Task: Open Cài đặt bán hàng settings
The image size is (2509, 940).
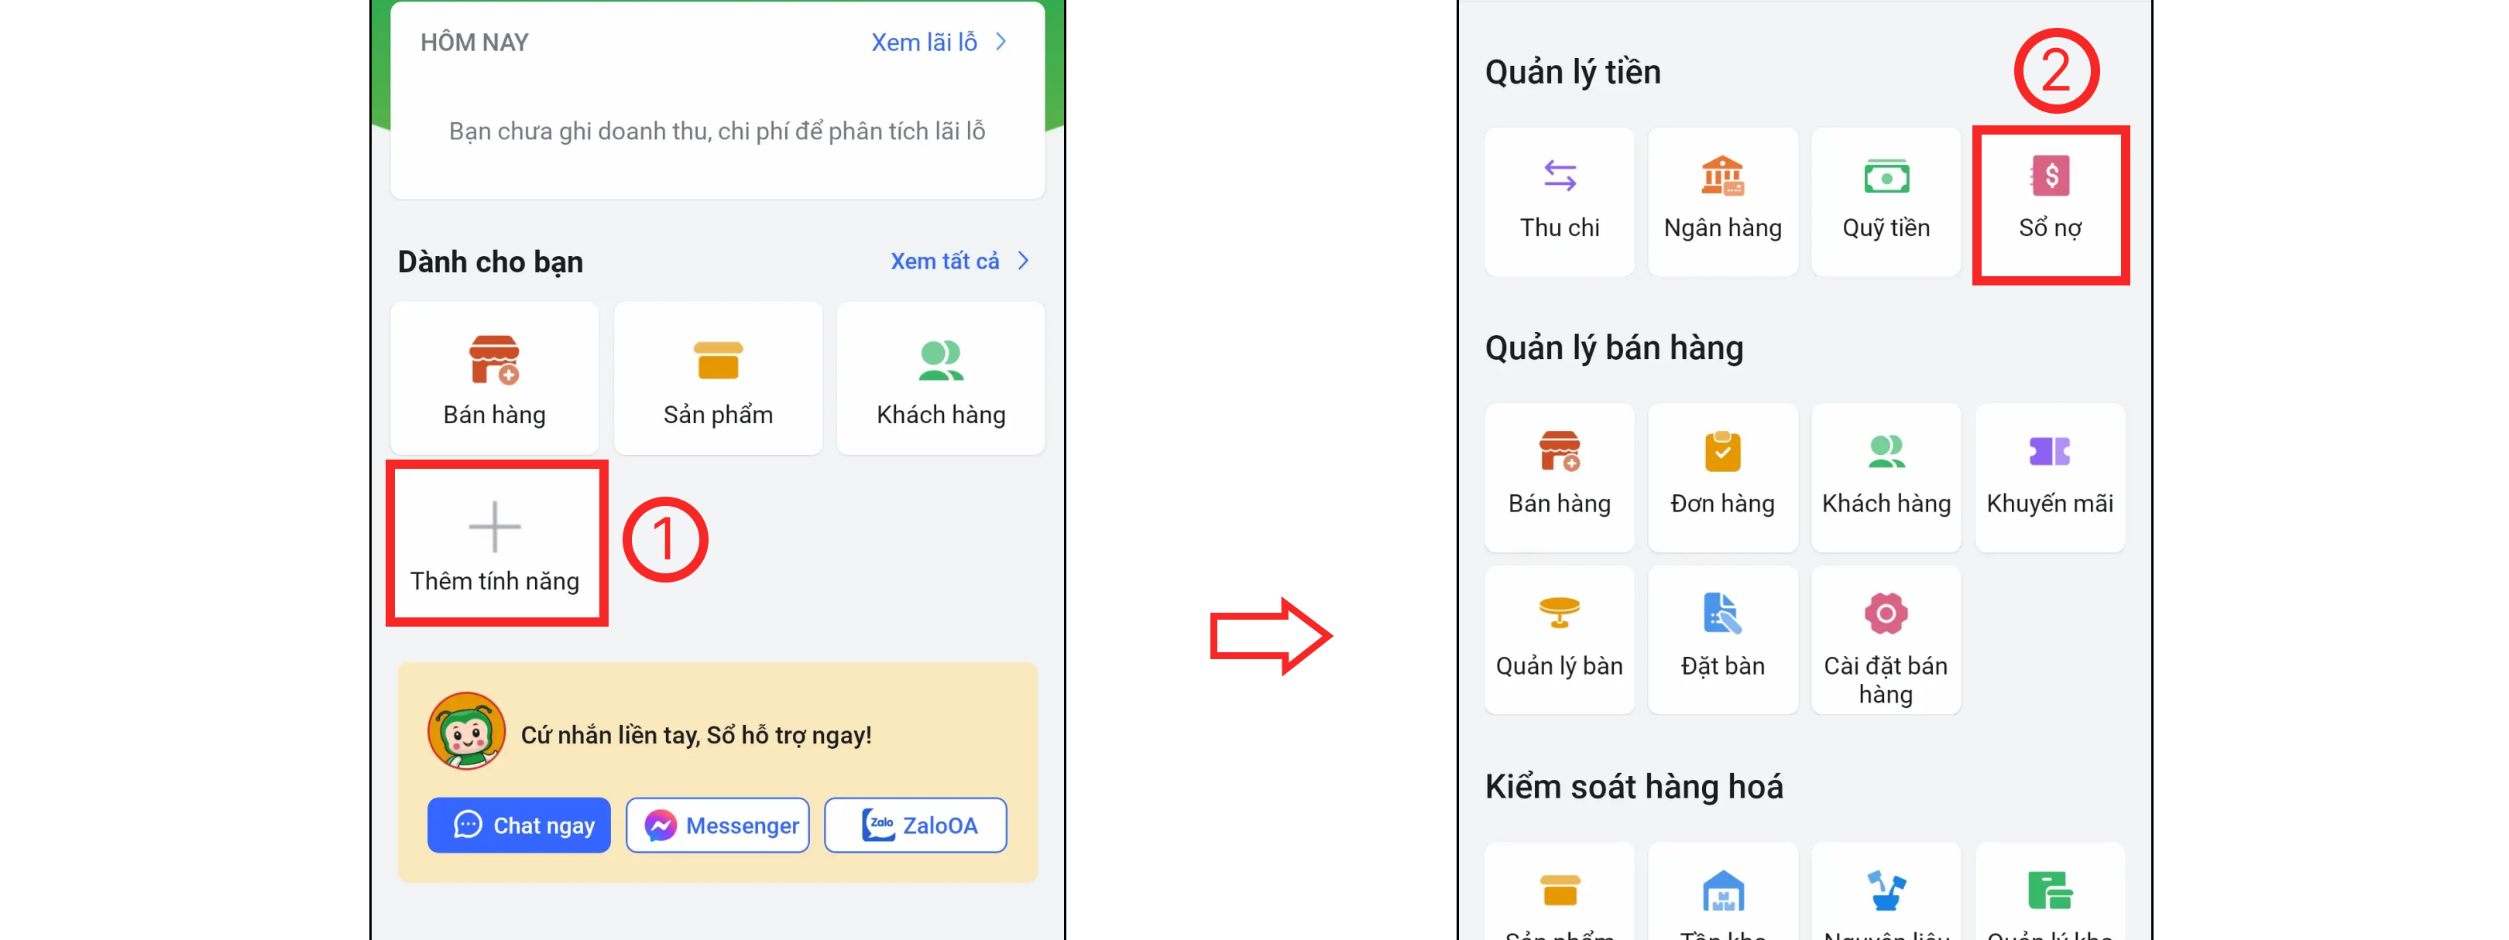Action: pos(1886,641)
